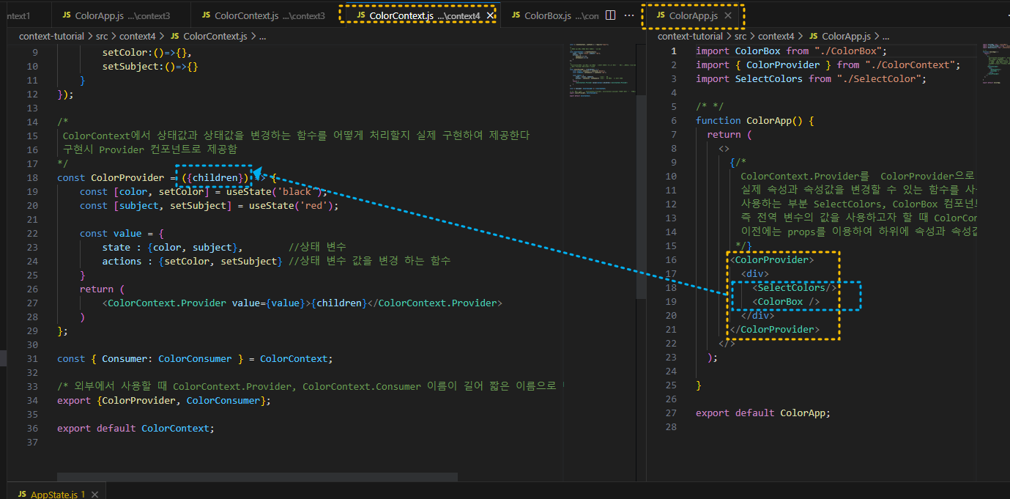Split the left editor group
1010x499 pixels.
[x=610, y=15]
